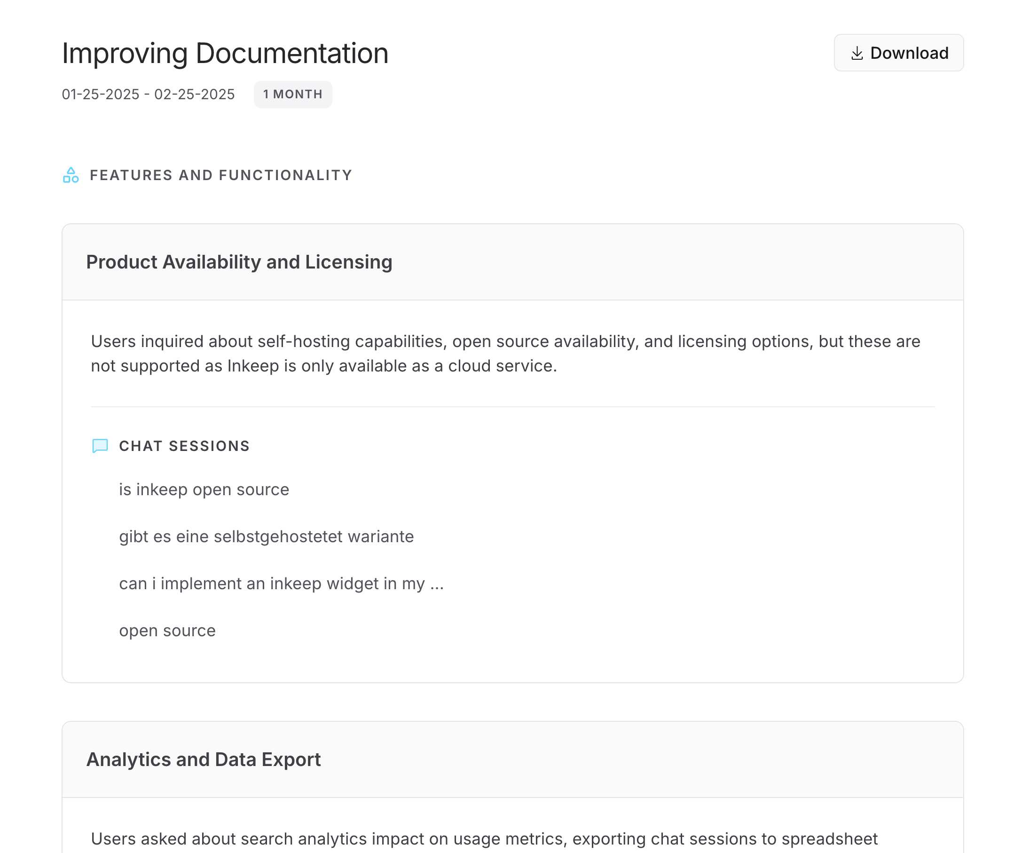The image size is (1022, 853).
Task: Click the Improving Documentation title
Action: click(225, 53)
